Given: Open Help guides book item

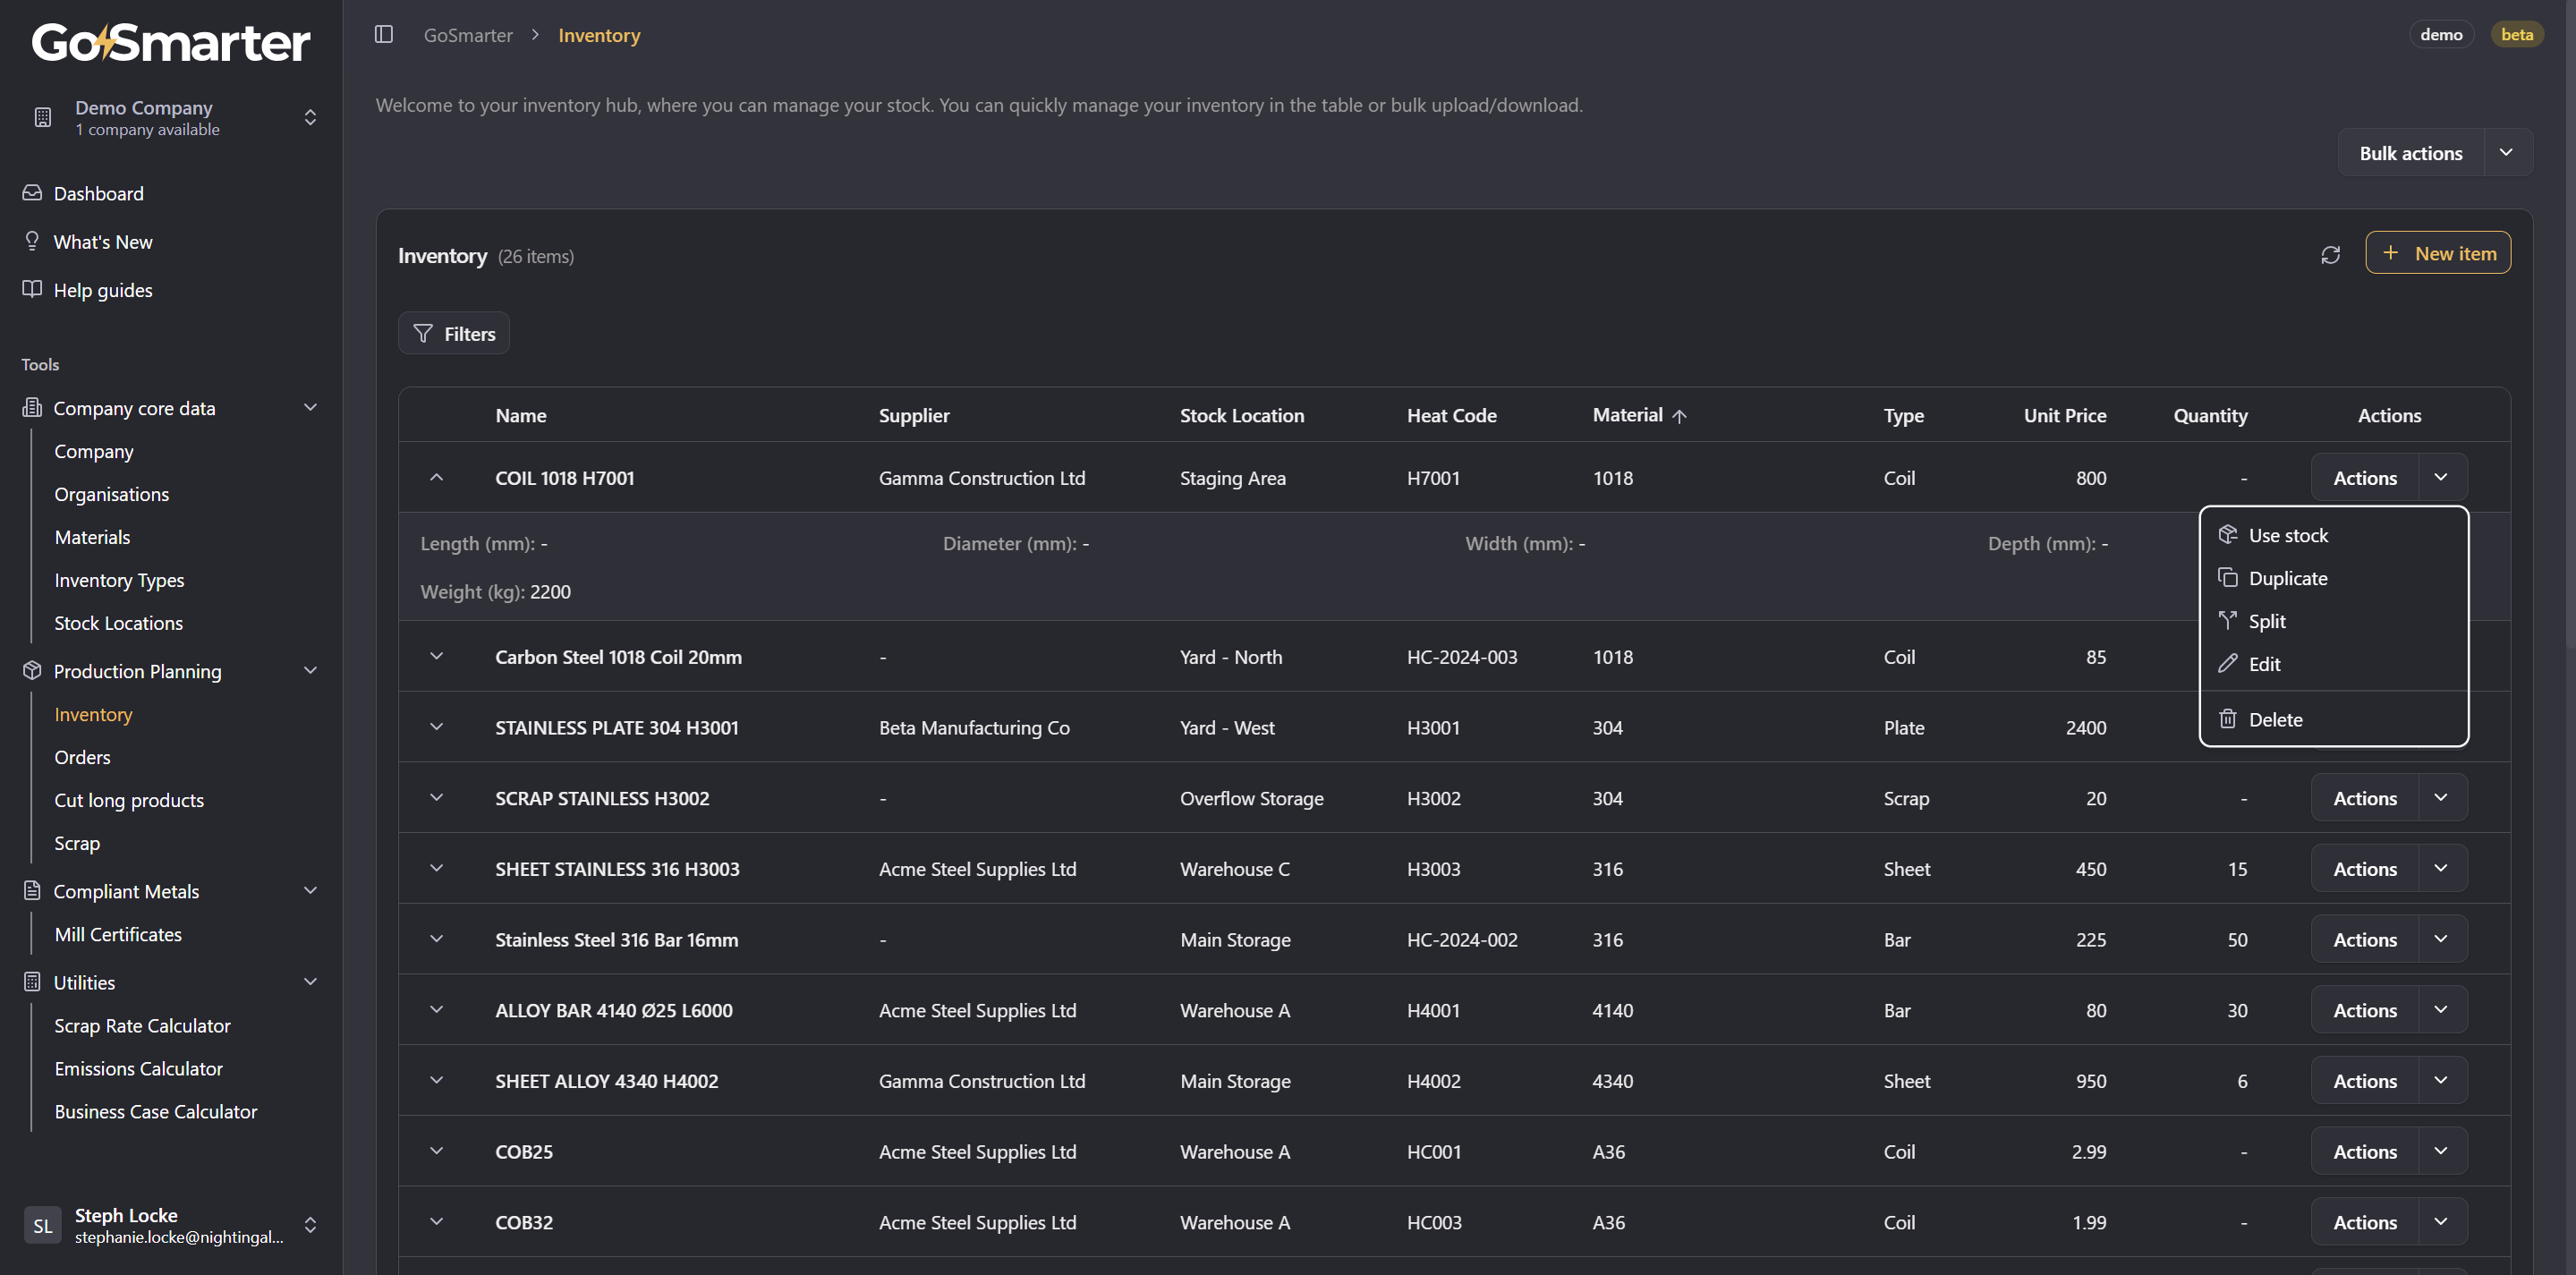Looking at the screenshot, I should click(102, 290).
